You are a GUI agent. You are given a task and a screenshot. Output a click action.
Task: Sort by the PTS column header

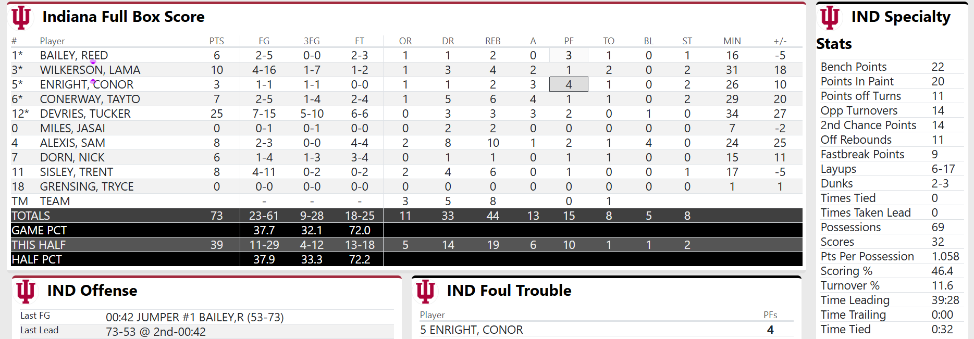coord(216,41)
